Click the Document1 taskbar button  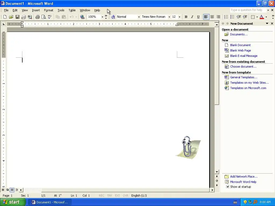point(50,202)
